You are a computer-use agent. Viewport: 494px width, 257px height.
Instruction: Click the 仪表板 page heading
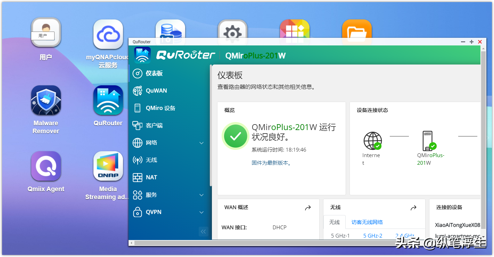tap(230, 75)
